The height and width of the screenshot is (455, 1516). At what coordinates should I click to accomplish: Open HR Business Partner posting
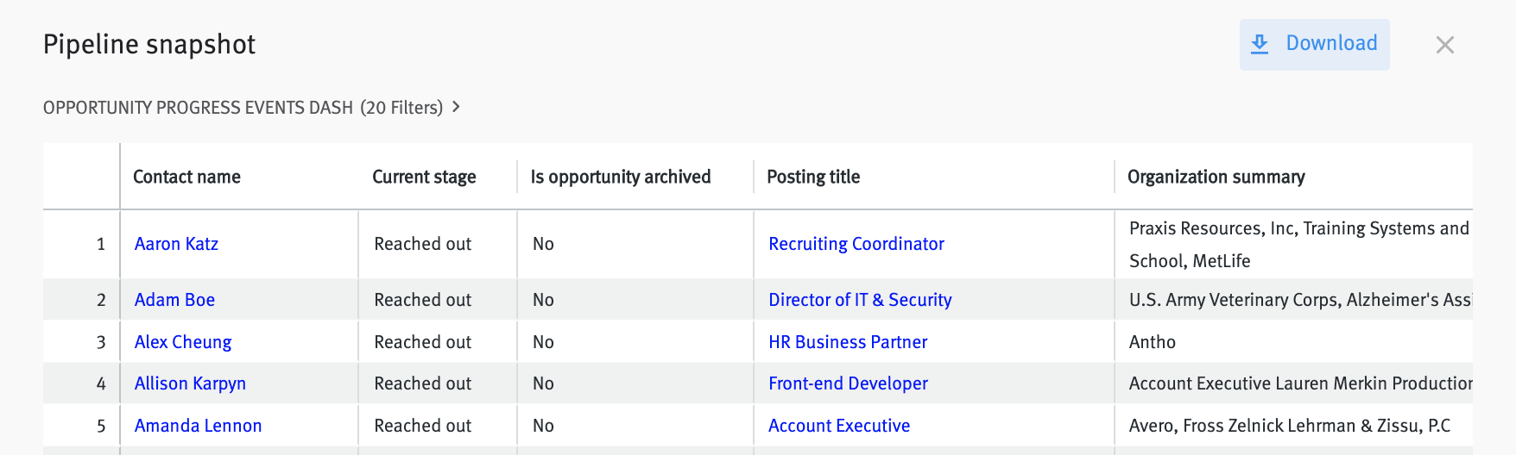[848, 342]
